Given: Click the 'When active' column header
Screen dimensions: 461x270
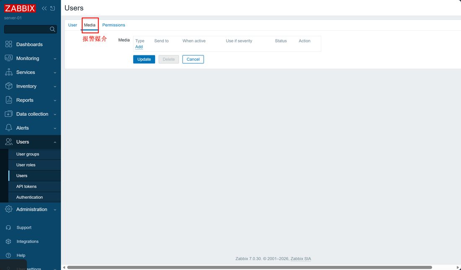Looking at the screenshot, I should click(194, 41).
